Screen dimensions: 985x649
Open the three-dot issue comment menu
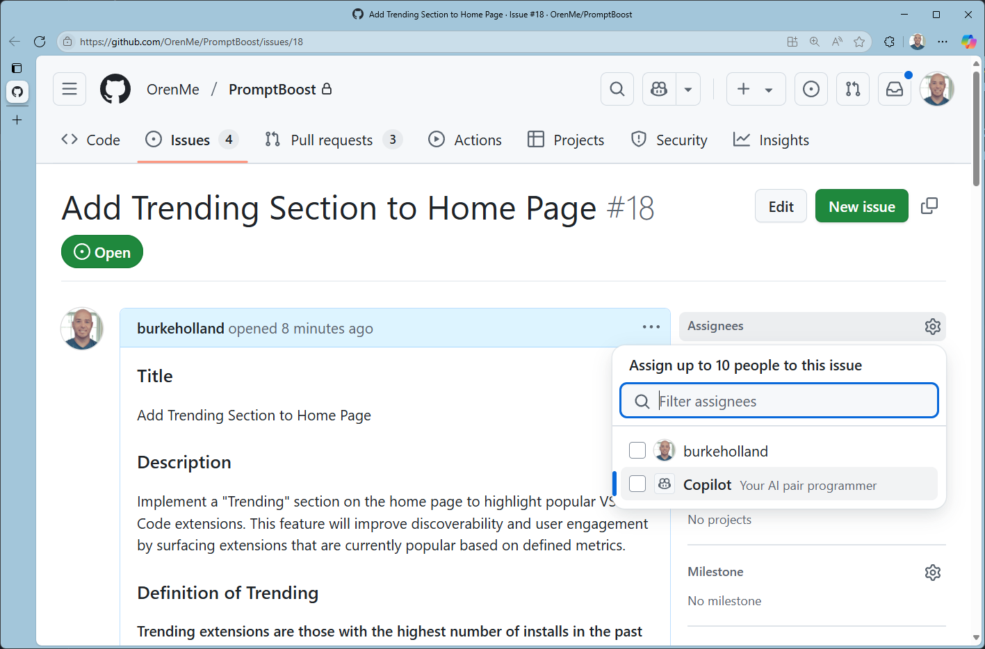click(x=651, y=327)
